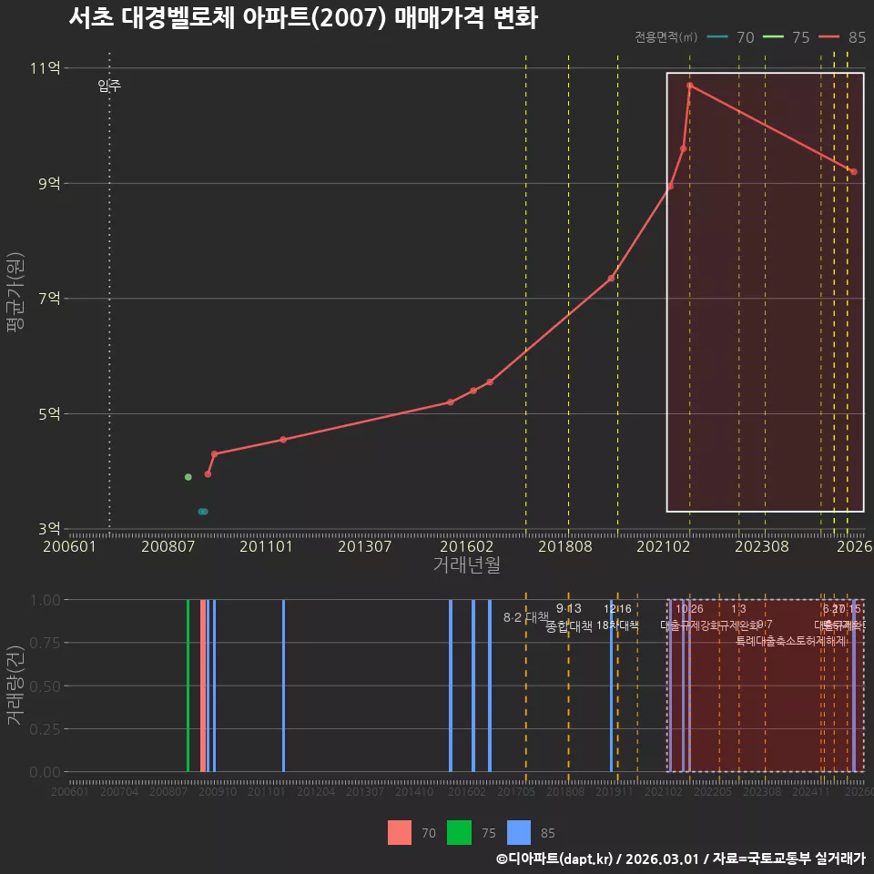Image resolution: width=874 pixels, height=874 pixels.
Task: Select the peak price data point near 11억
Action: point(690,86)
